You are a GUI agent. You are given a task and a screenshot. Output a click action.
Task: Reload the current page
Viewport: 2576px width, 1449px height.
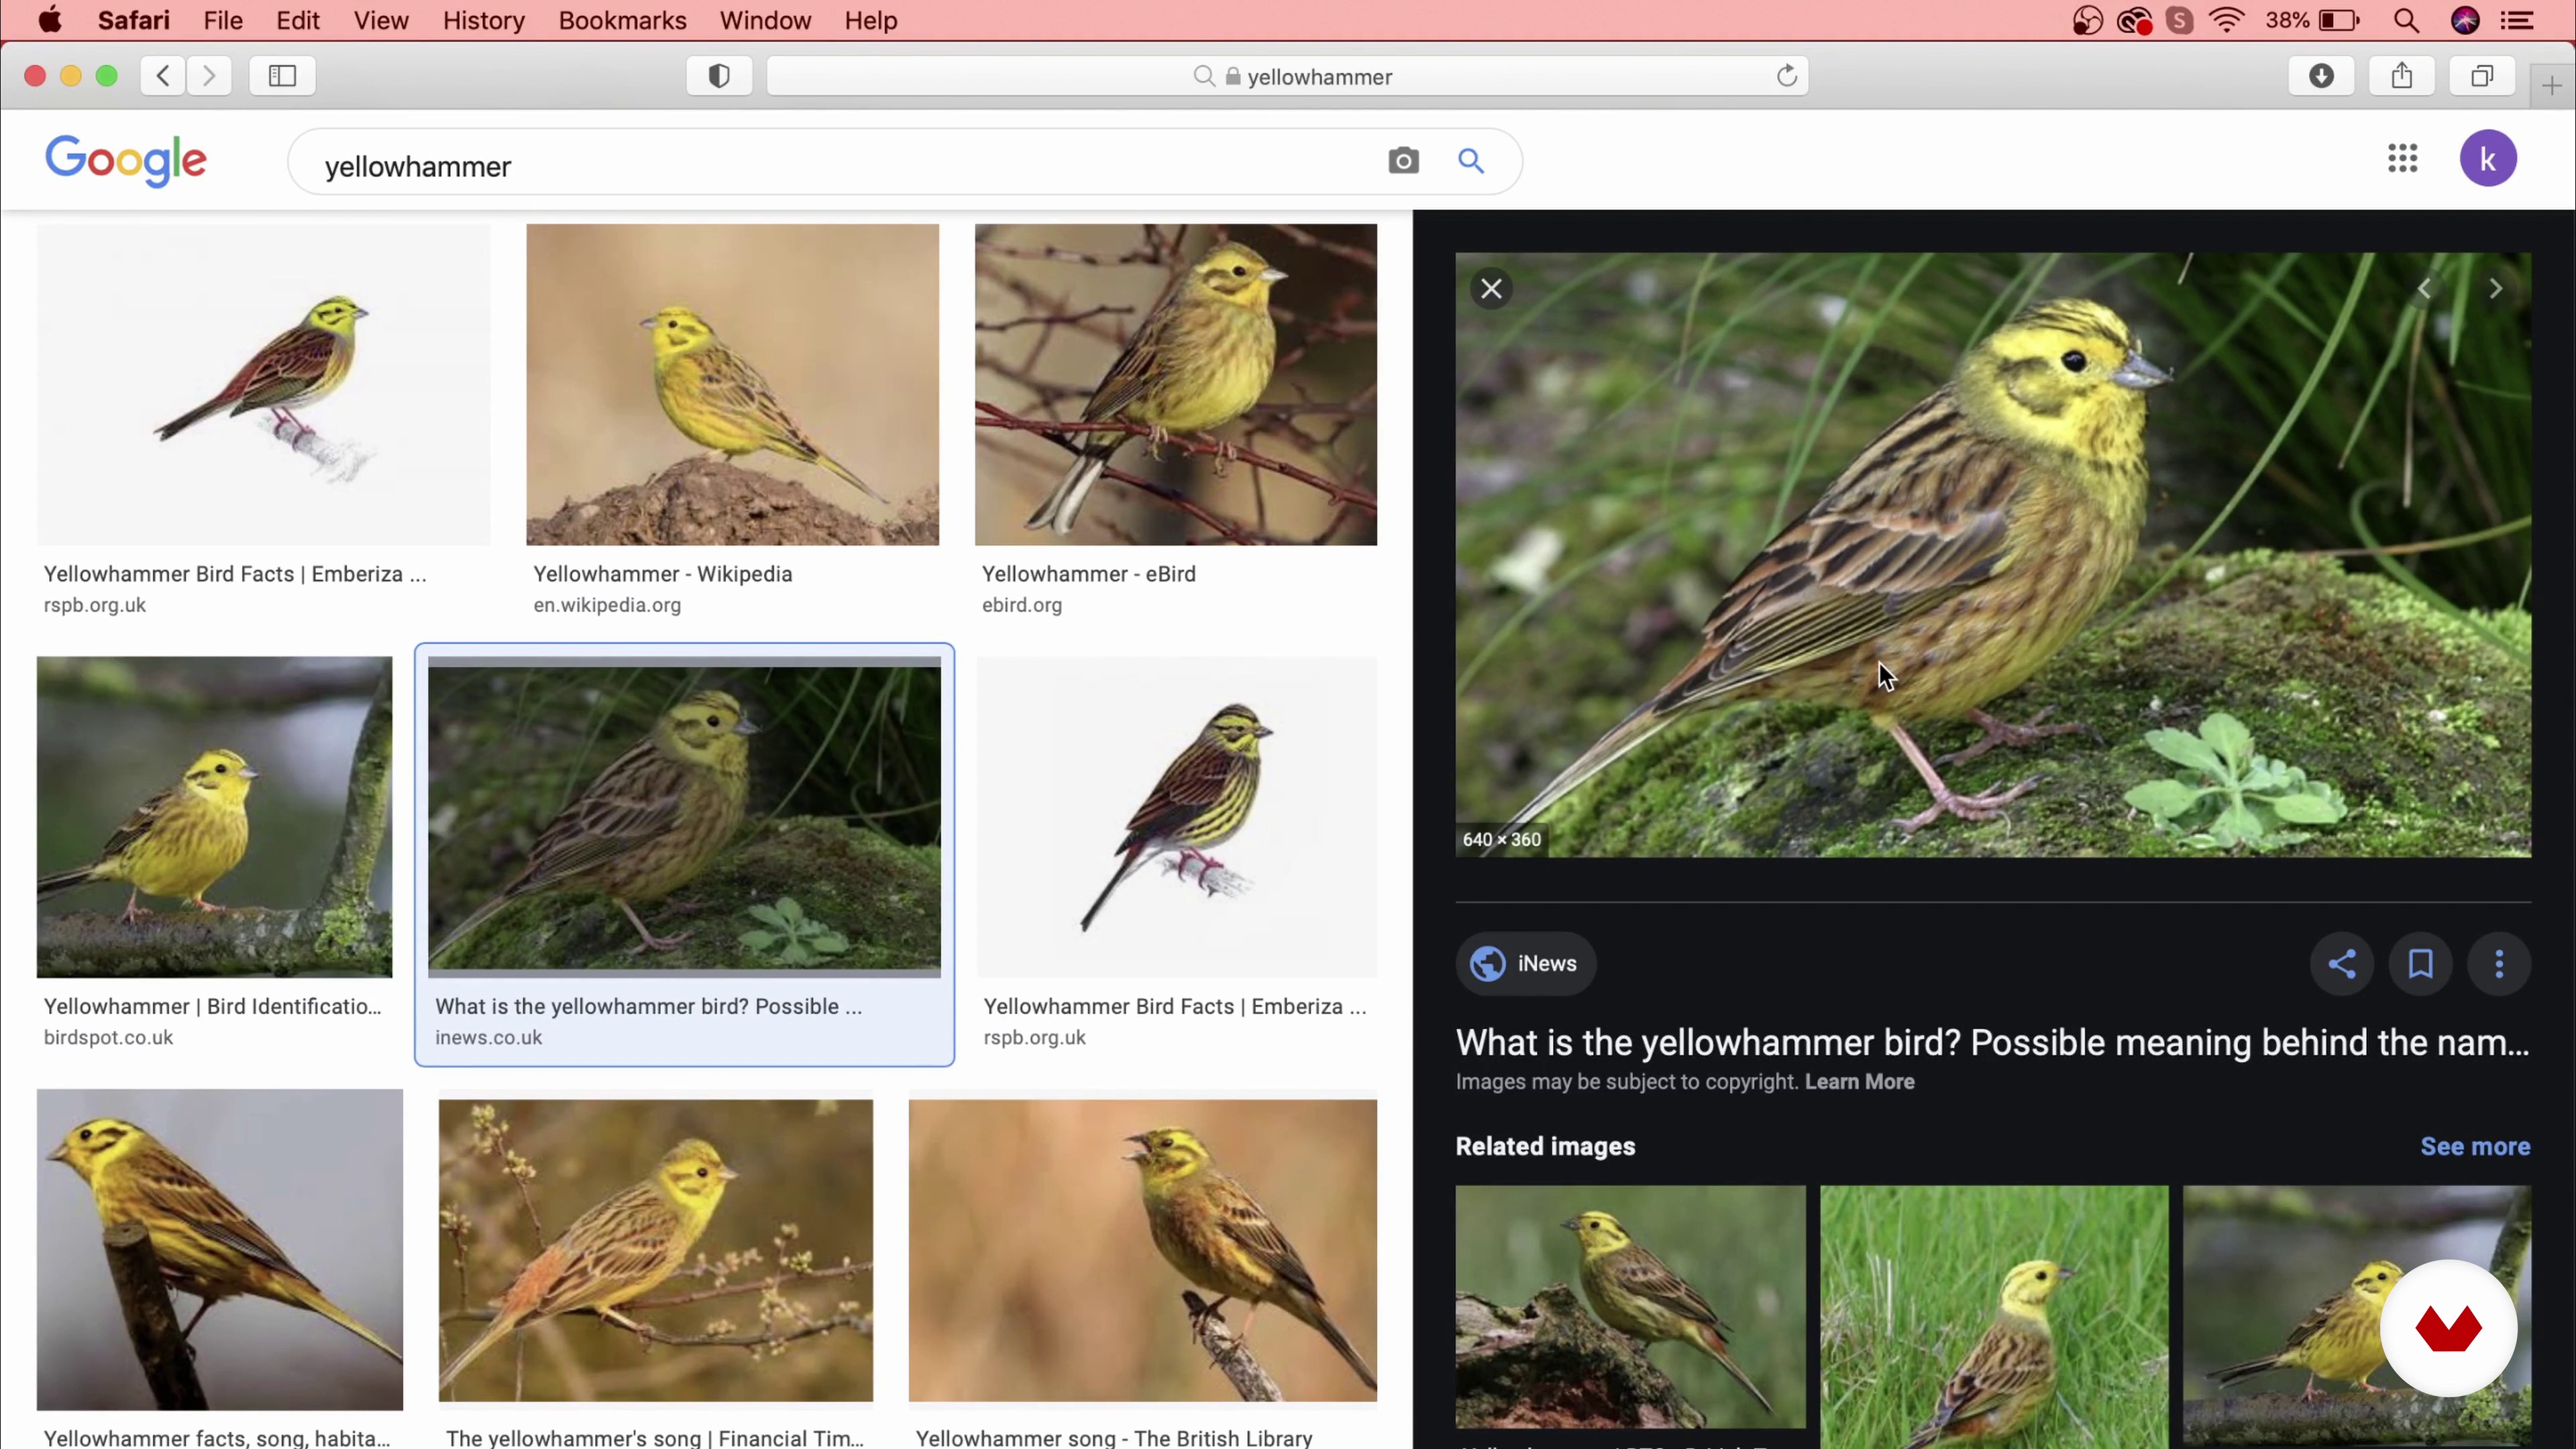tap(1786, 76)
